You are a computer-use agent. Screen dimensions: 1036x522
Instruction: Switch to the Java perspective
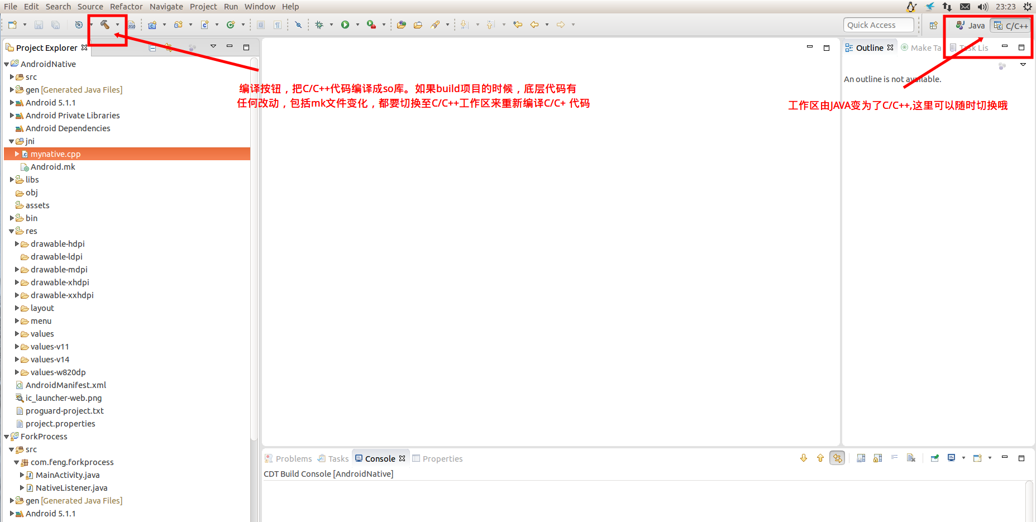tap(970, 26)
